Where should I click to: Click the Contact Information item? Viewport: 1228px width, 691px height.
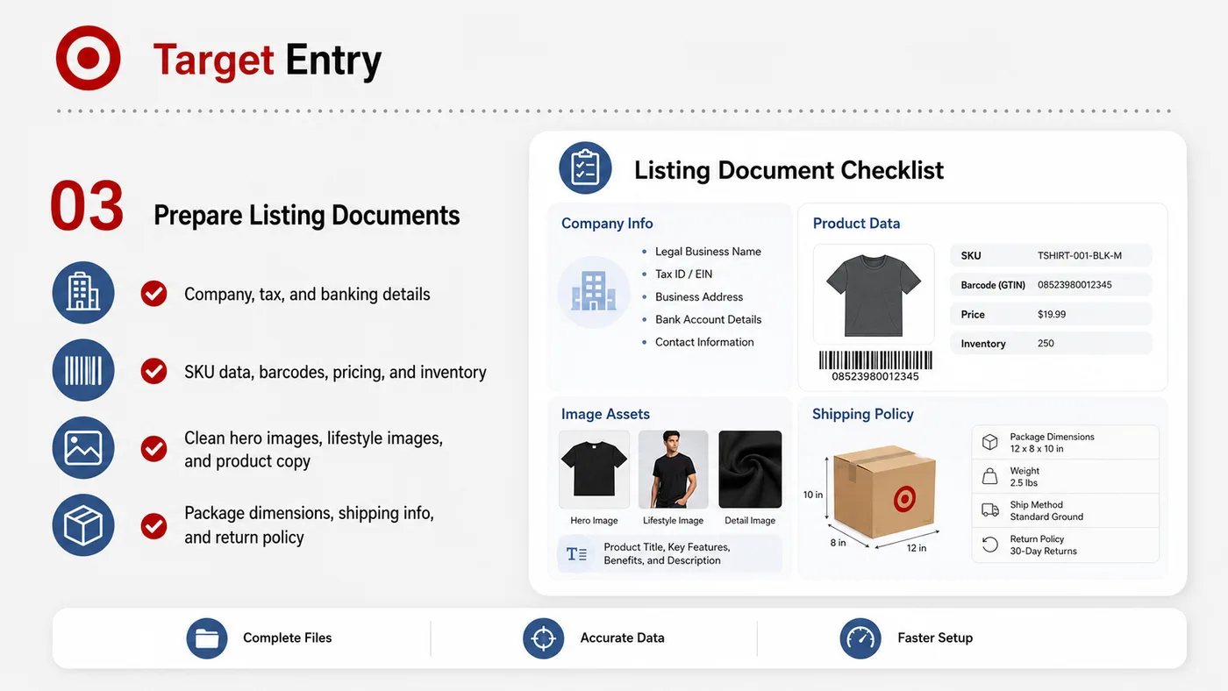point(704,342)
